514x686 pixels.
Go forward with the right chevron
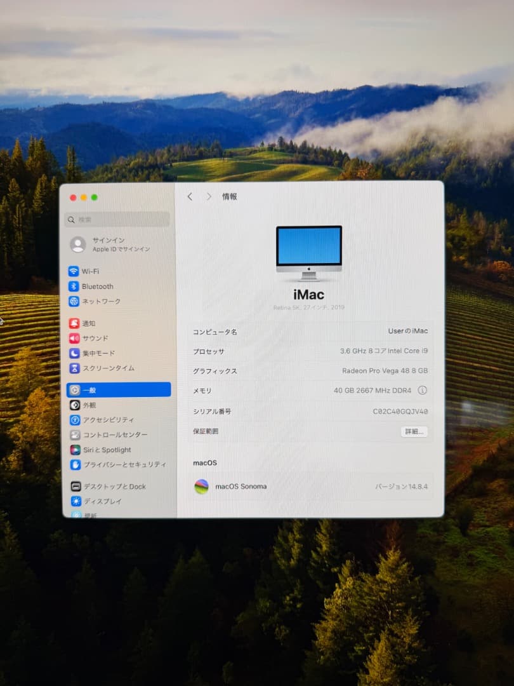tap(209, 196)
